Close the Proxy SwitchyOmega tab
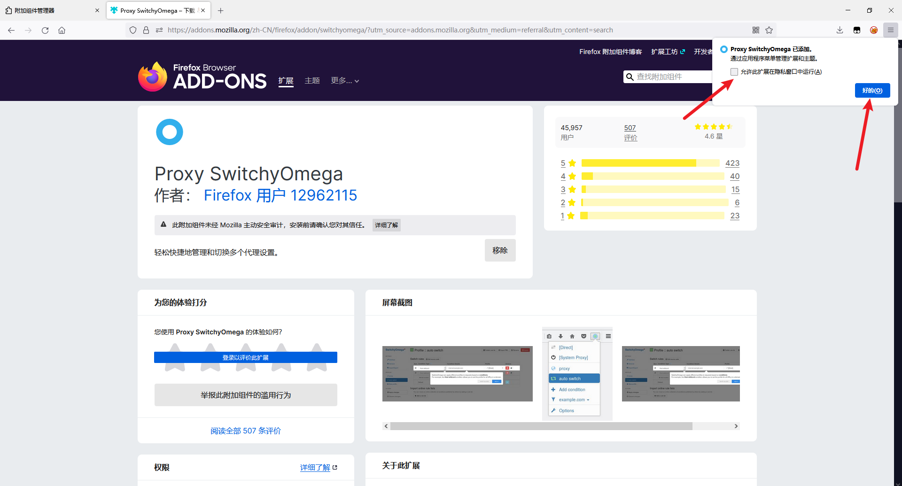 coord(203,10)
